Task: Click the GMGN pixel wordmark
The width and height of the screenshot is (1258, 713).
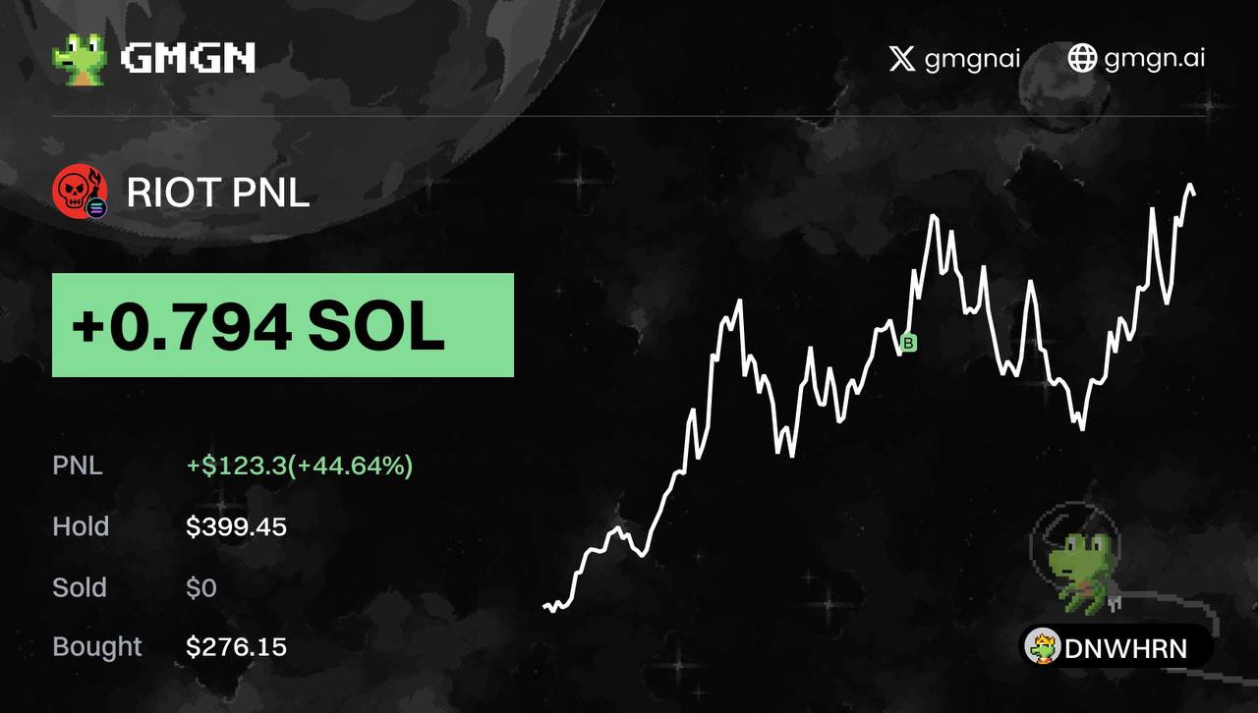Action: pyautogui.click(x=189, y=59)
